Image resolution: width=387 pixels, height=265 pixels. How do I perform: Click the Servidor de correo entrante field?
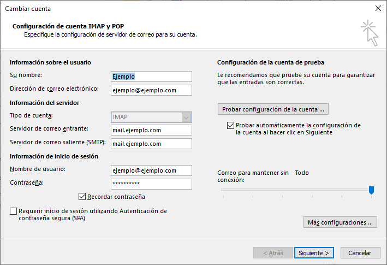click(151, 130)
